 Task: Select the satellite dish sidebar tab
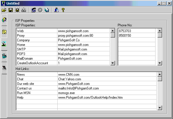pos(4,44)
